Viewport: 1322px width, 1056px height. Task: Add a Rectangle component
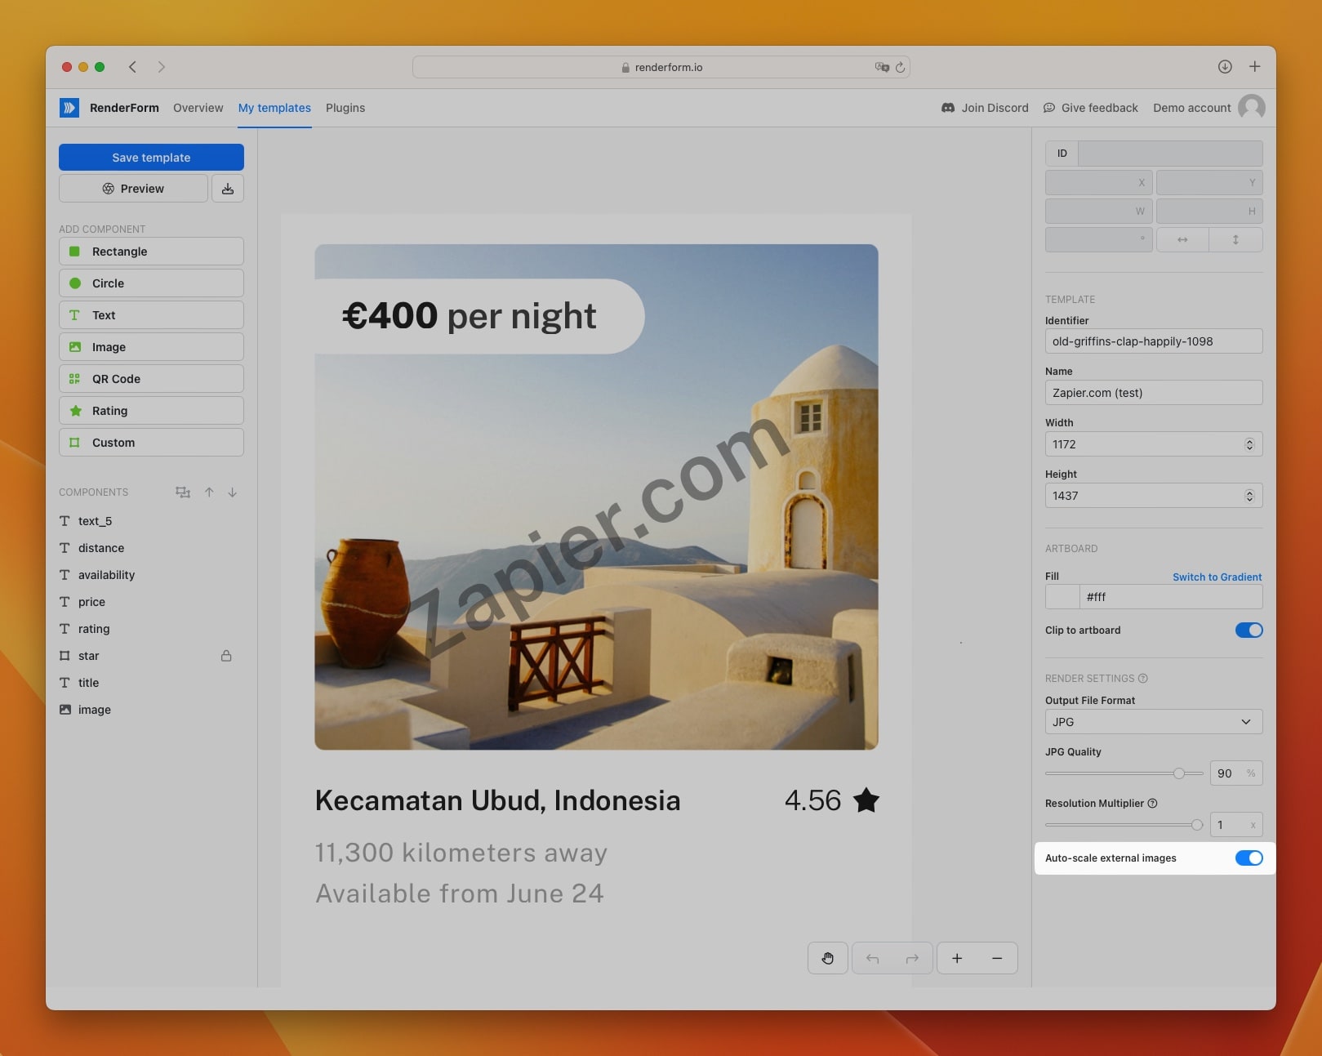click(x=151, y=252)
